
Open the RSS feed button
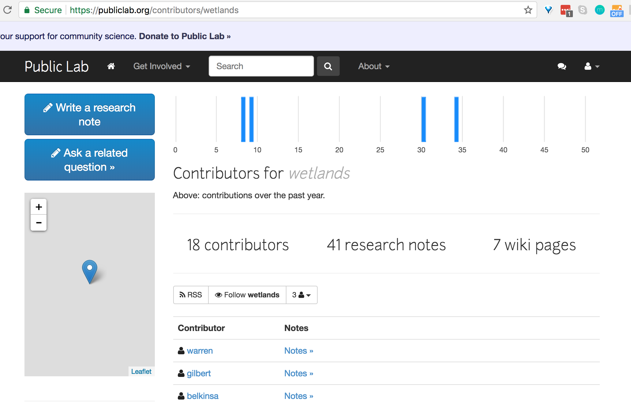pos(191,295)
